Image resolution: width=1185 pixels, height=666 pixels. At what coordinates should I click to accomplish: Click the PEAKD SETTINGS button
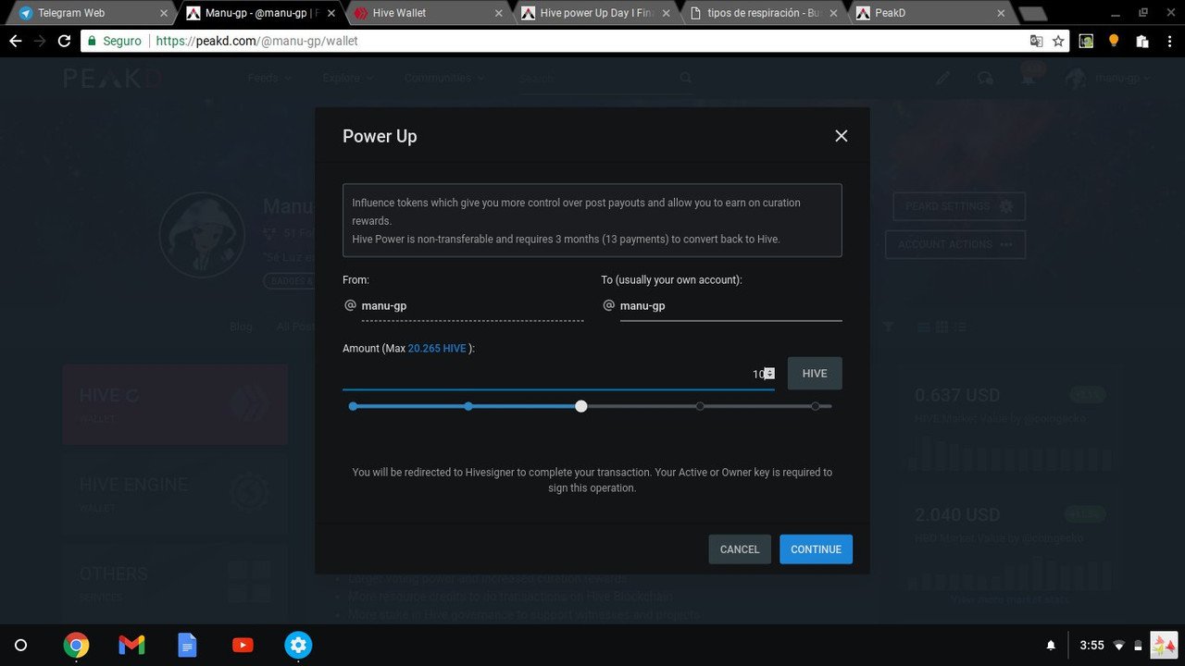pyautogui.click(x=959, y=206)
